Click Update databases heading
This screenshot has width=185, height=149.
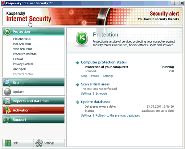pyautogui.click(x=96, y=102)
